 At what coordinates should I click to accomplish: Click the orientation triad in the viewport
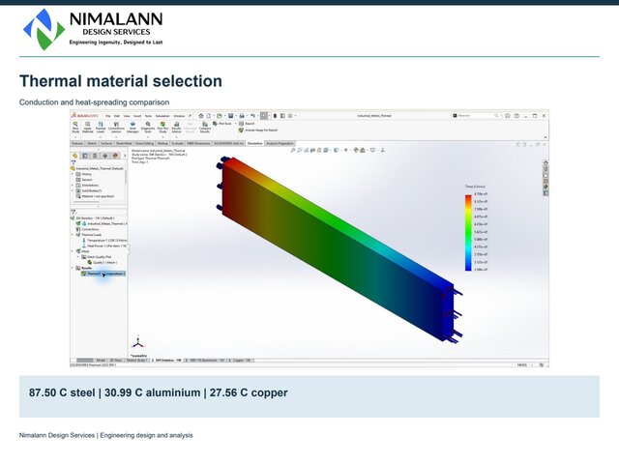137,342
